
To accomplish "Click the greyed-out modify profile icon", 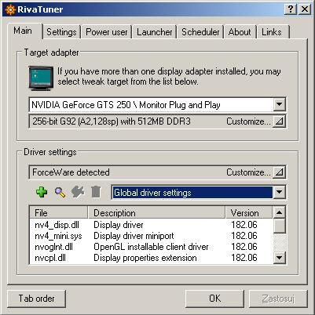I will pos(78,192).
